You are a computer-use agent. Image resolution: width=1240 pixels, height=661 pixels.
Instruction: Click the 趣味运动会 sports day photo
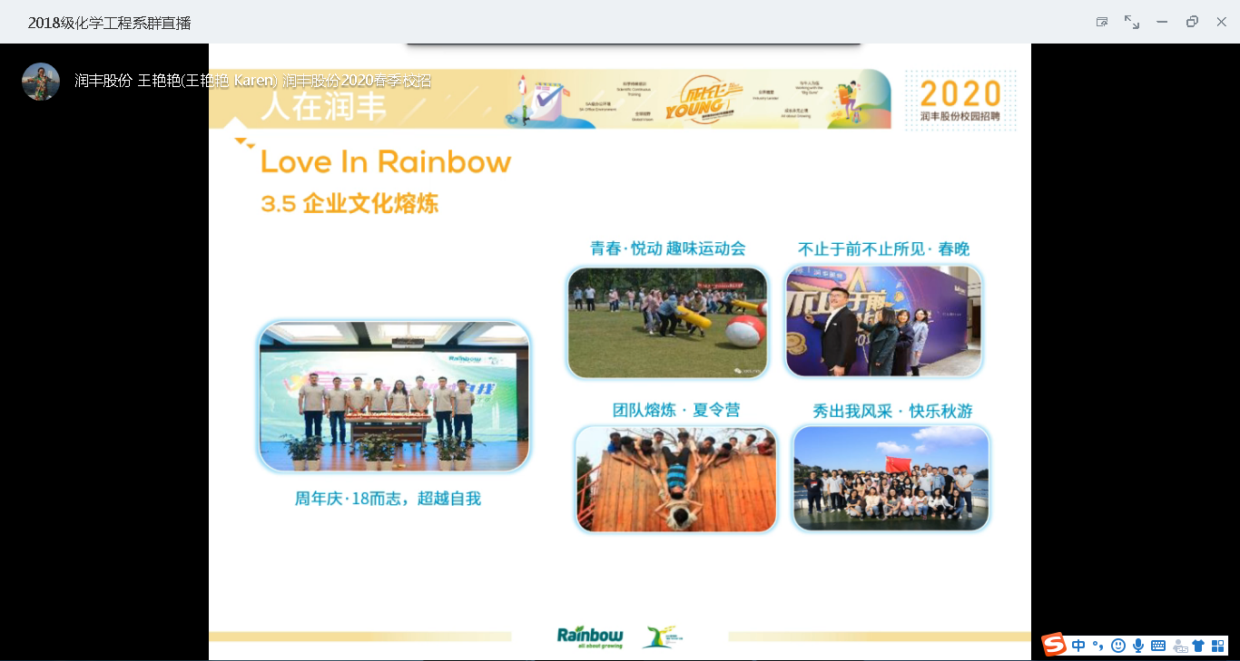pos(667,323)
